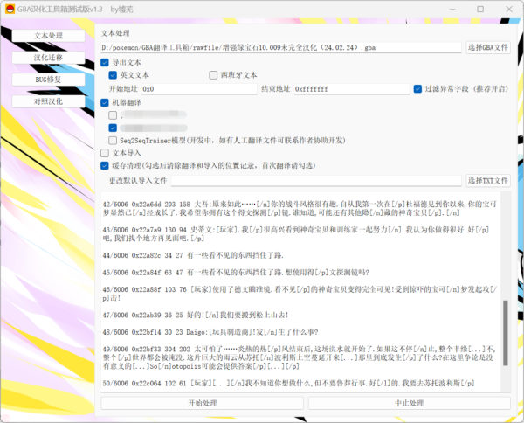Check the 文本导入 checkbox
This screenshot has height=423, width=524.
pos(106,152)
